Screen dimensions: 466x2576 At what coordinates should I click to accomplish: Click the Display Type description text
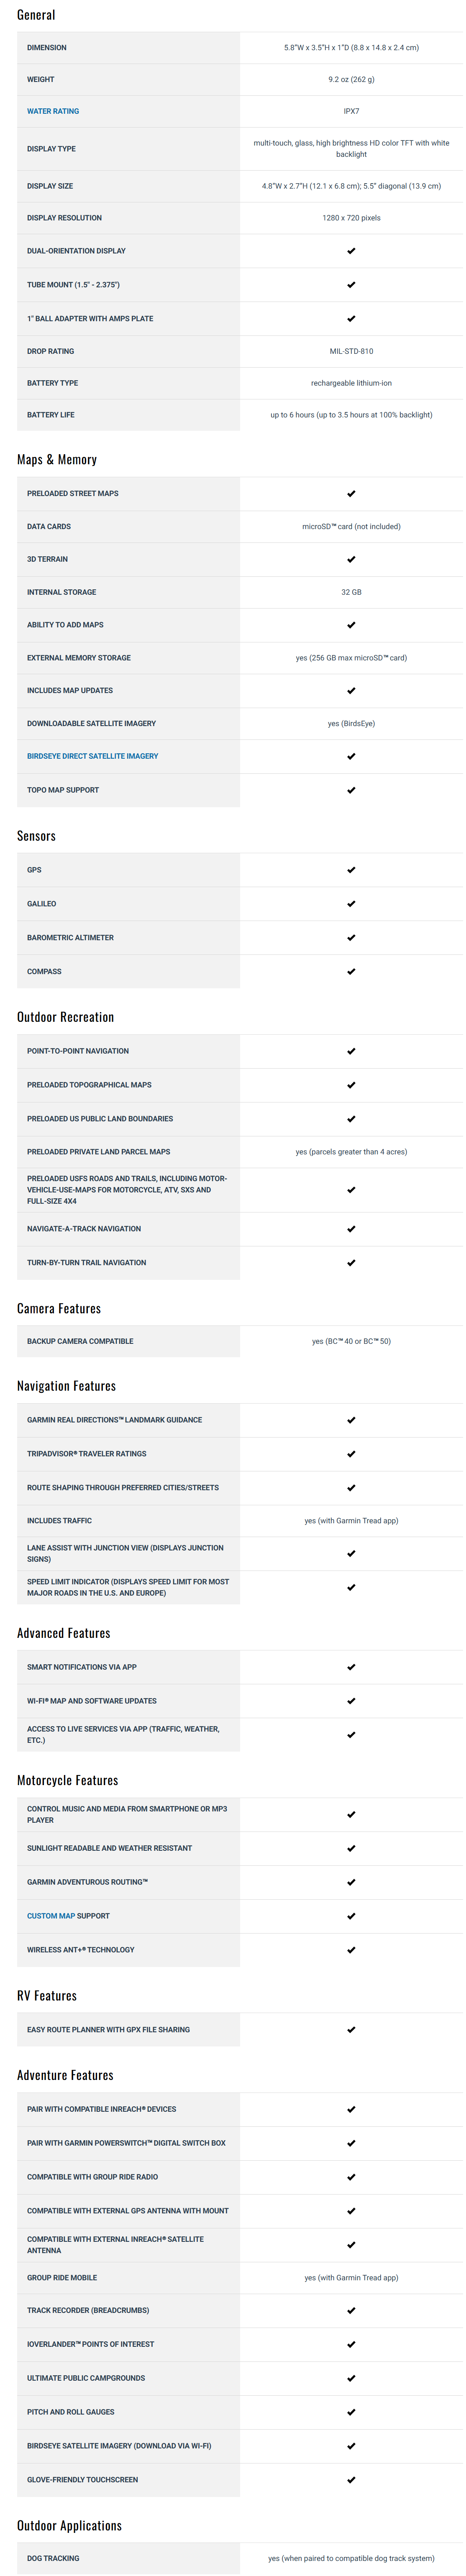point(351,148)
